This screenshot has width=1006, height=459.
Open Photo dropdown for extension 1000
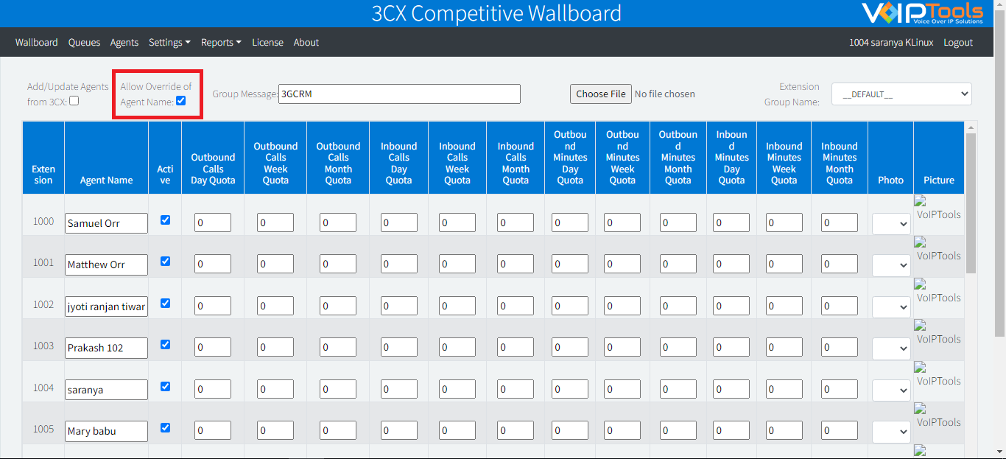pyautogui.click(x=891, y=223)
